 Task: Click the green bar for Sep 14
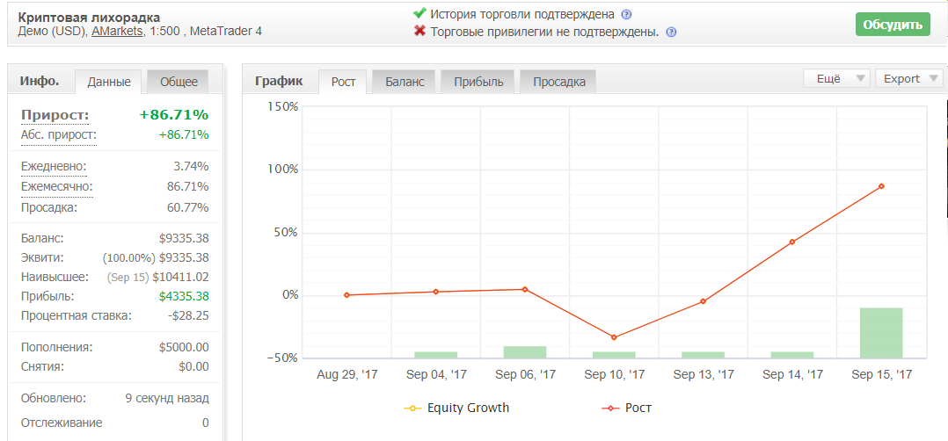click(792, 355)
